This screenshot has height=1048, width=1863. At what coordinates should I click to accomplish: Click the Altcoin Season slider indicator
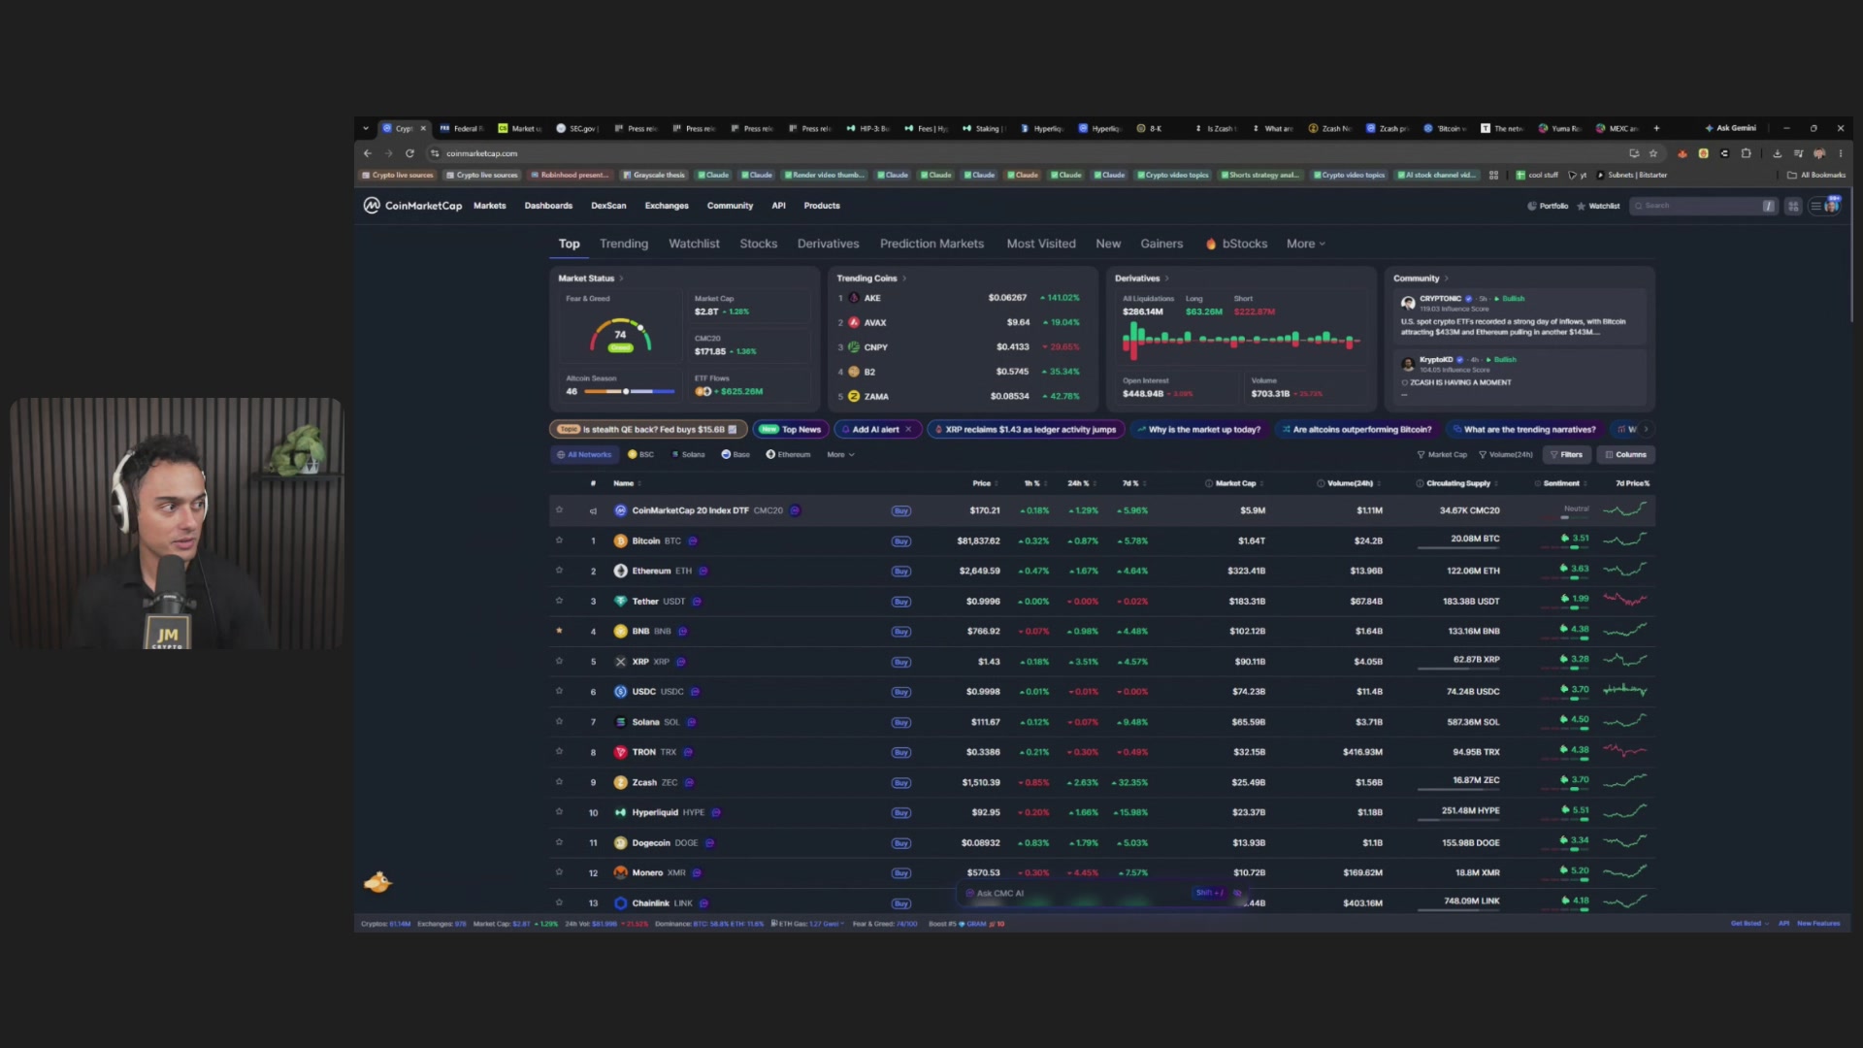pyautogui.click(x=626, y=391)
